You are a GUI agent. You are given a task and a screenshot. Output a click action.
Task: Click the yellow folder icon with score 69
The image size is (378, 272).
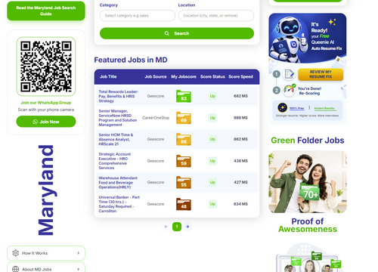[184, 118]
